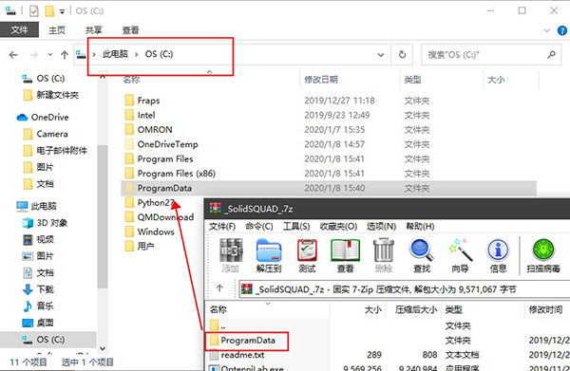This screenshot has width=570, height=371.
Task: Open WinRAR 工具(S) menu
Action: click(x=296, y=227)
